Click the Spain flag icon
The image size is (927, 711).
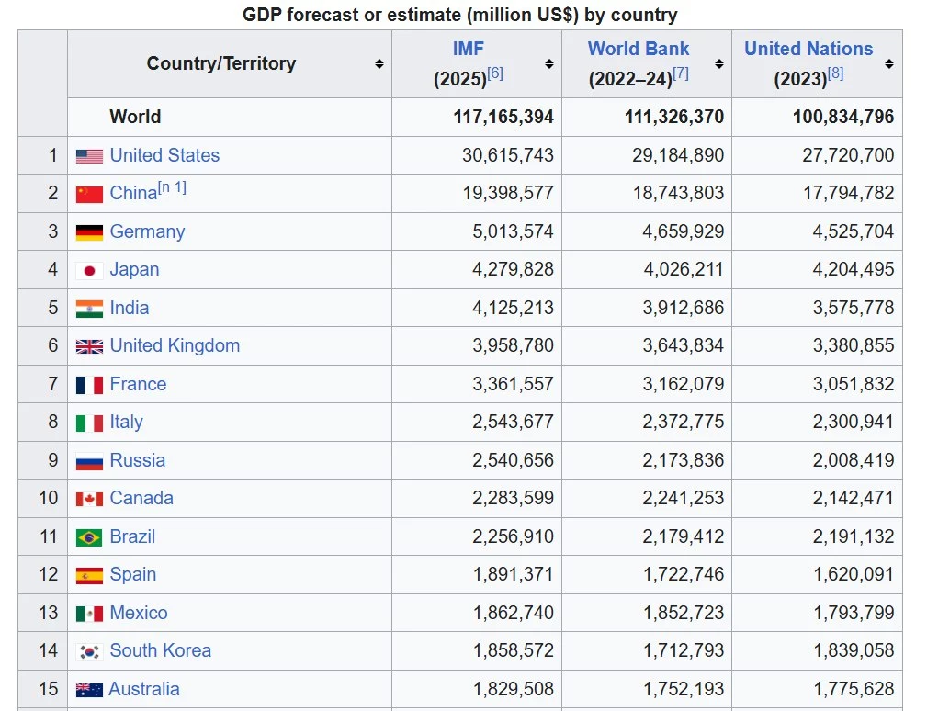click(x=89, y=575)
